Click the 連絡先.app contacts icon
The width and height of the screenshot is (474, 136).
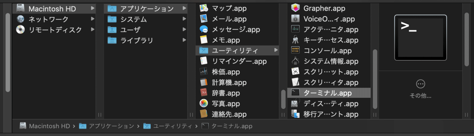(204, 114)
